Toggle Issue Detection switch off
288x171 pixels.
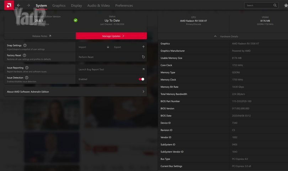[x=142, y=79]
